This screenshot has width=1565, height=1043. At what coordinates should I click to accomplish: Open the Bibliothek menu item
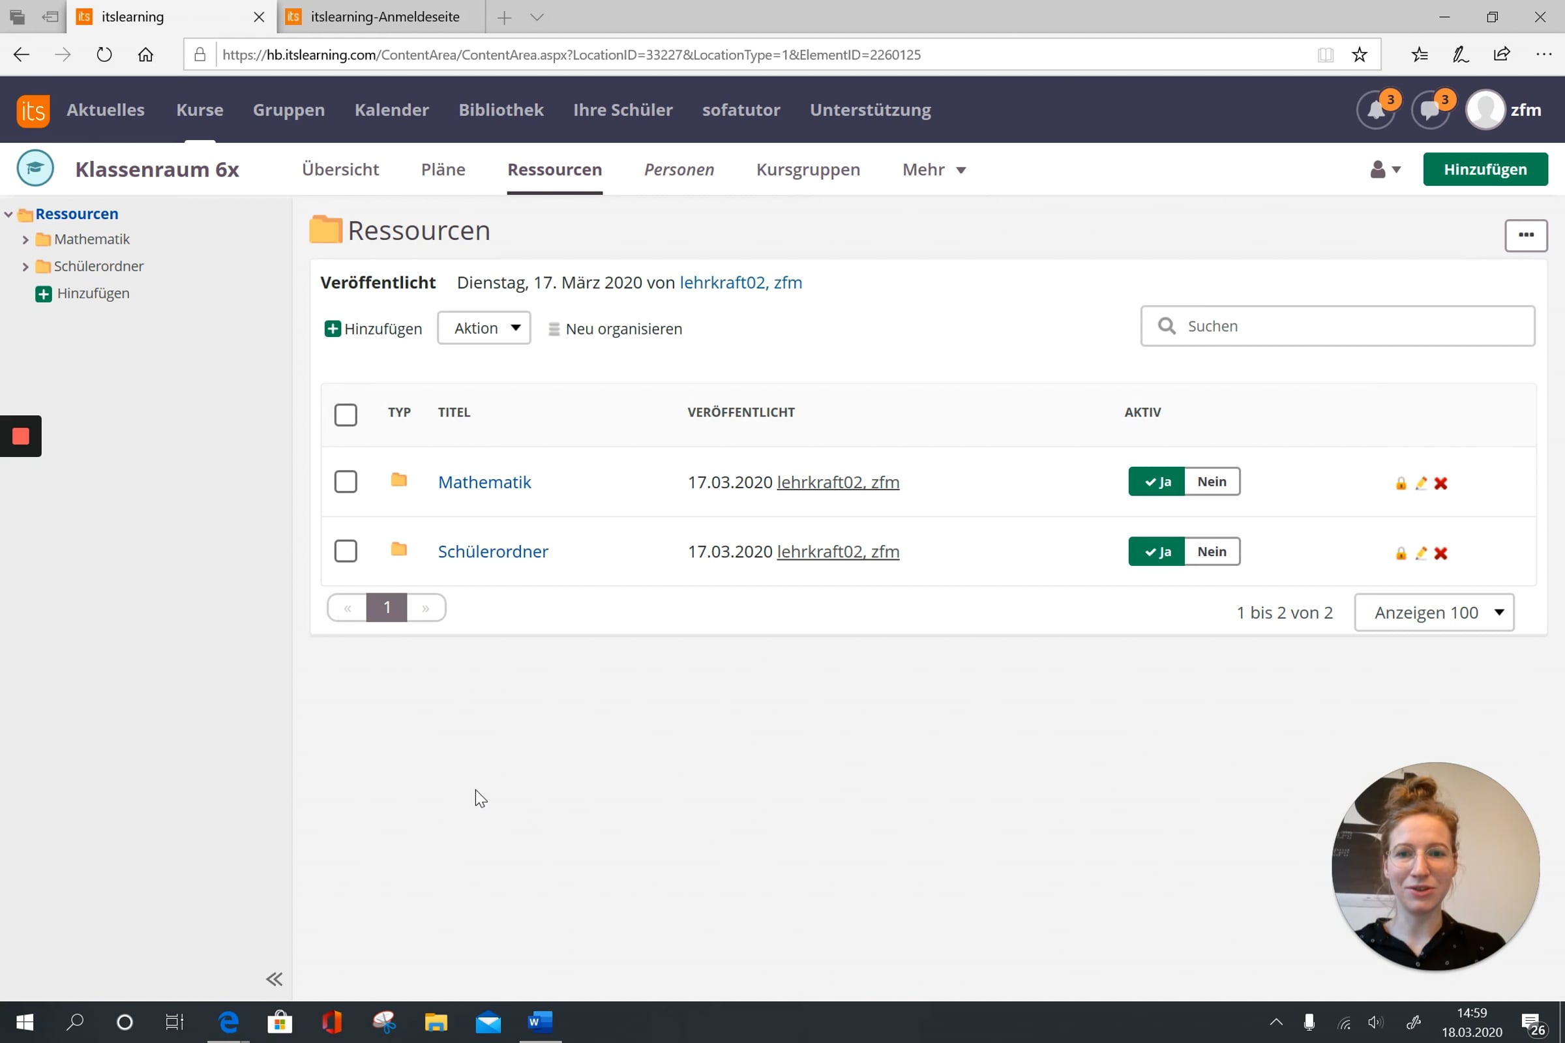(x=500, y=110)
